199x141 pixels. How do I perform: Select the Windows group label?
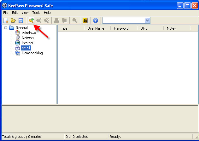(29, 33)
